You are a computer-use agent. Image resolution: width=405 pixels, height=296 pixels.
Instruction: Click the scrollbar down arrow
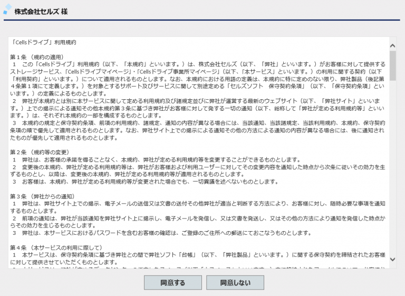pos(392,259)
